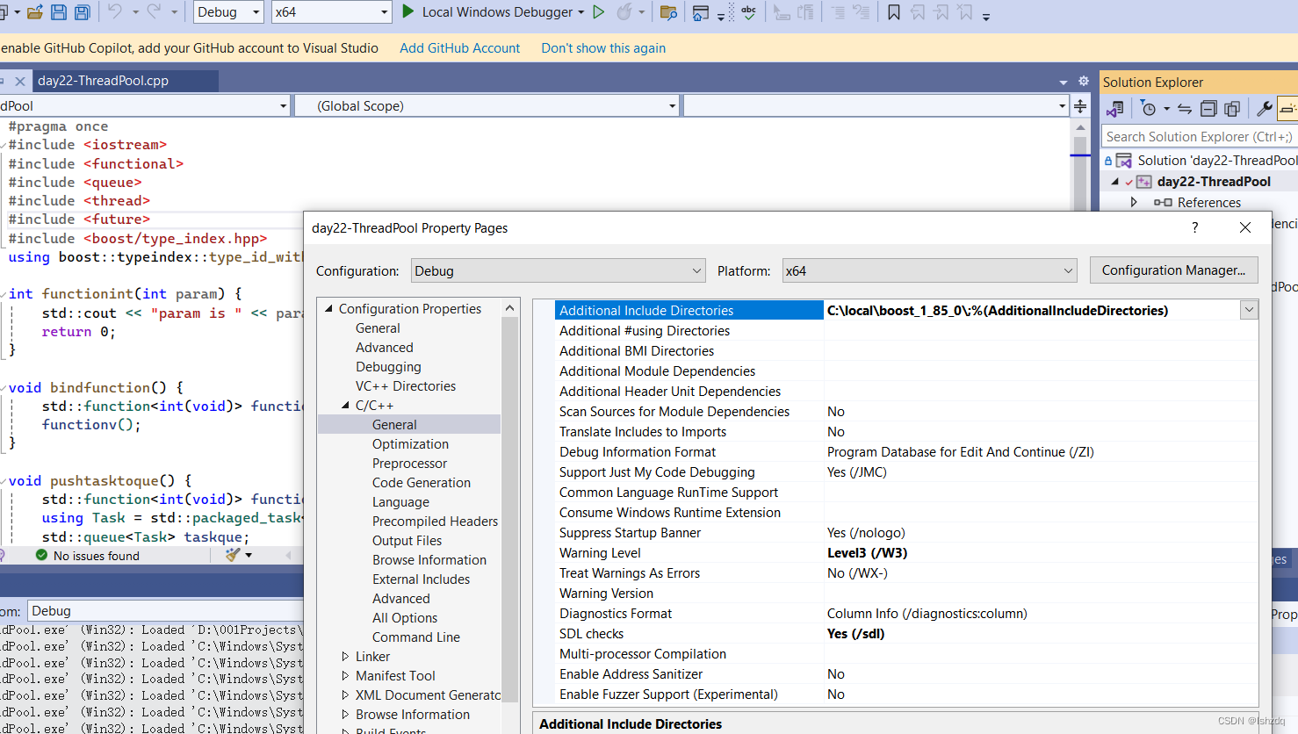Select Code Generation in the property tree

click(x=422, y=482)
